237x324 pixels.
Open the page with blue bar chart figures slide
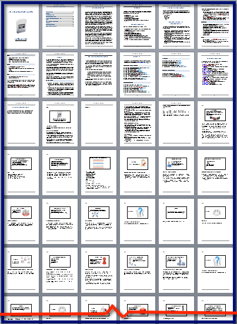pos(176,270)
